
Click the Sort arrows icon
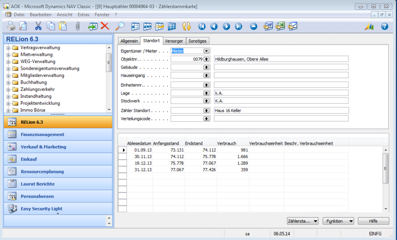[x=186, y=26]
